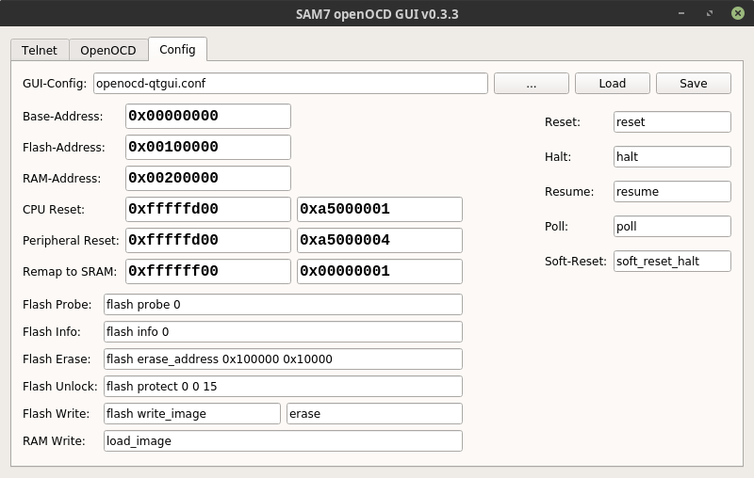Load the GUI configuration file
This screenshot has width=754, height=478.
click(612, 84)
